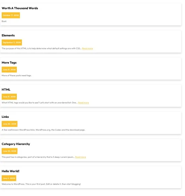Open the Elements post title

[8, 36]
